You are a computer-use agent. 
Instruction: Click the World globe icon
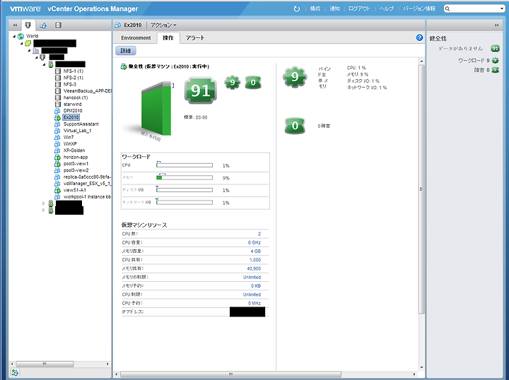(21, 36)
